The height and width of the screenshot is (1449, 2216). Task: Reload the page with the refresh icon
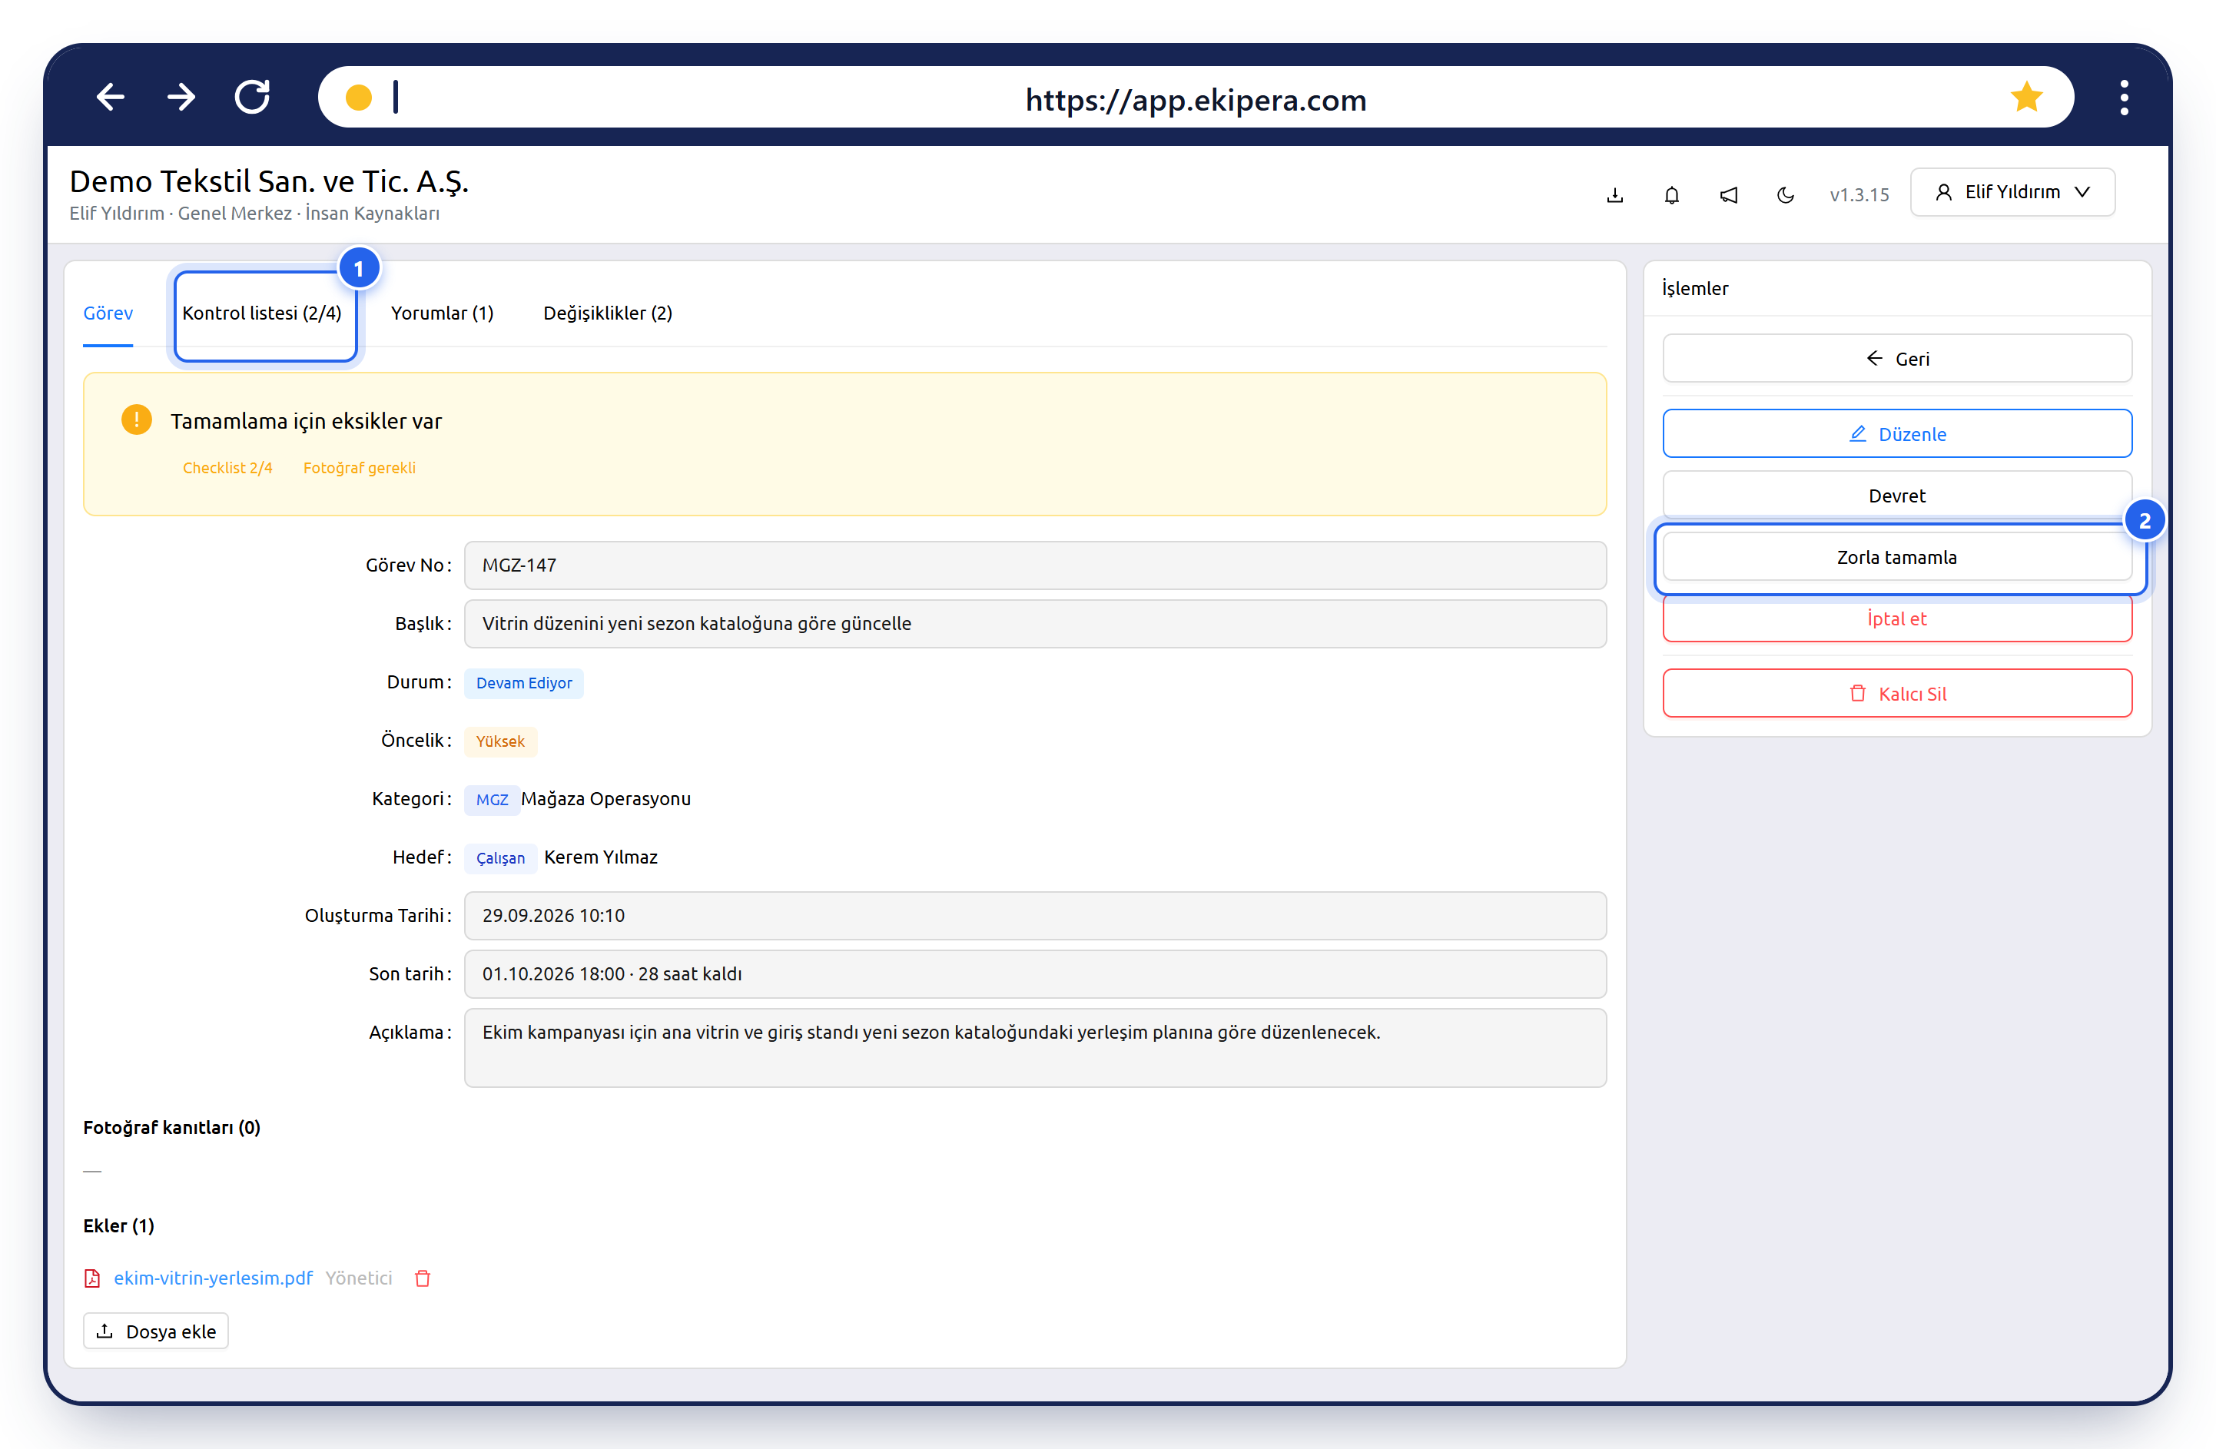252,97
